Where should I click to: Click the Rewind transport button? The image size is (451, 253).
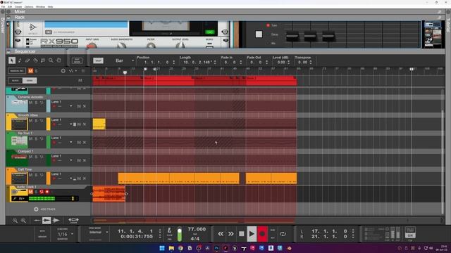click(221, 234)
